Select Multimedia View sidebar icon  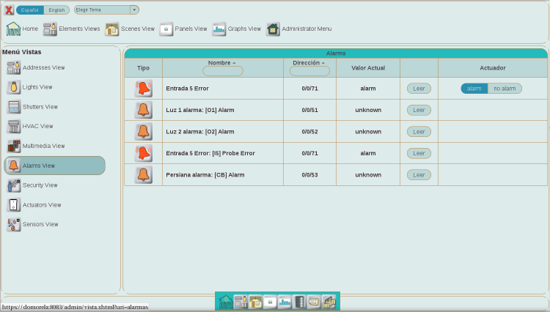pyautogui.click(x=14, y=146)
